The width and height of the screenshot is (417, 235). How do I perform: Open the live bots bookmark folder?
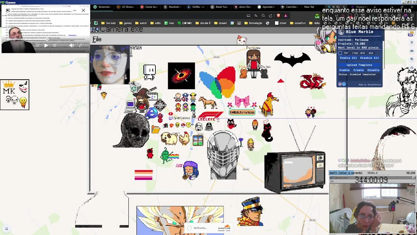point(108,23)
